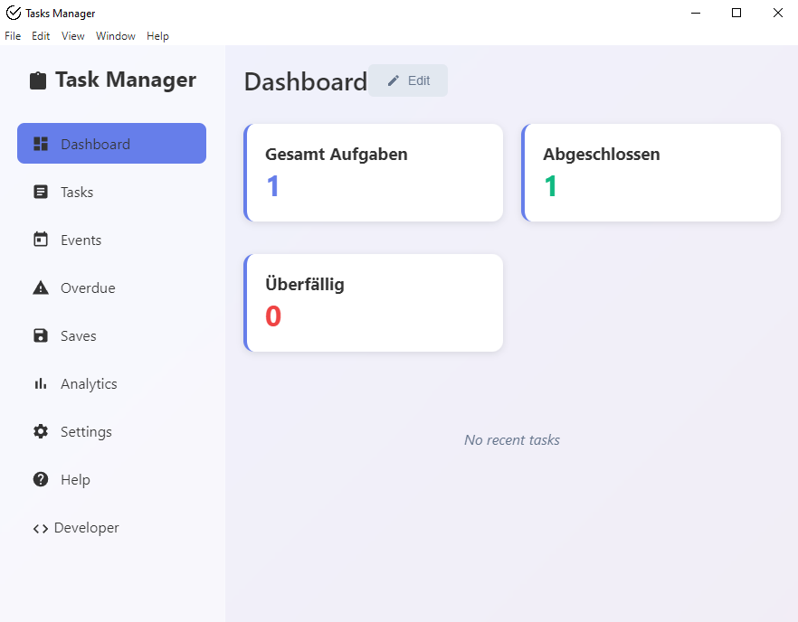Select the Überfällig card
Image resolution: width=798 pixels, height=622 pixels.
374,303
